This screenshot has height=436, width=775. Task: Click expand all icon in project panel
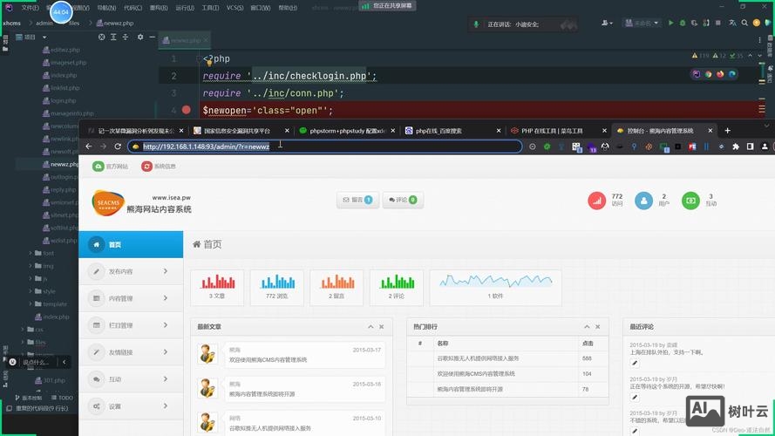pyautogui.click(x=113, y=37)
